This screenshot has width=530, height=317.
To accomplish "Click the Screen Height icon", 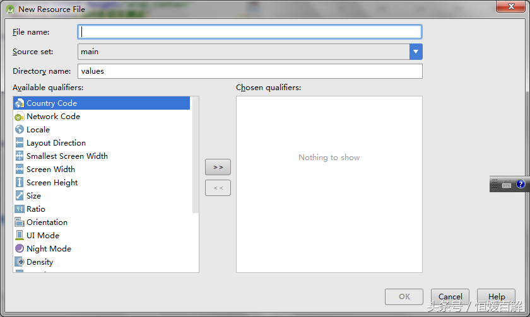I will [x=20, y=183].
